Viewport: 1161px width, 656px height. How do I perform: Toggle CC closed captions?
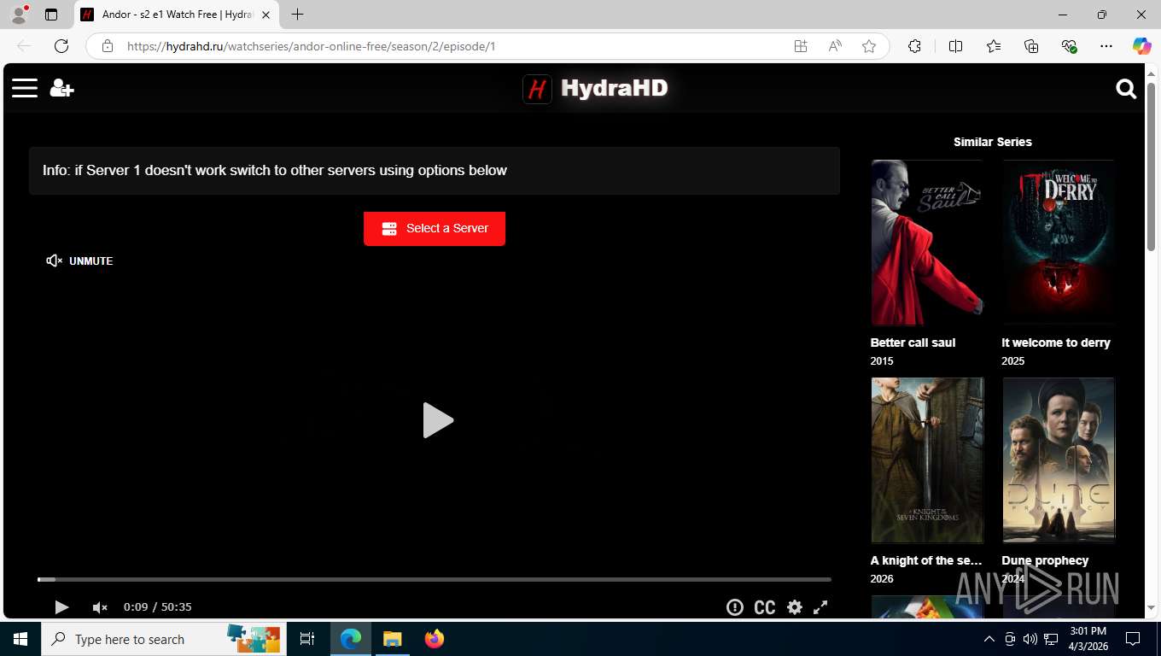765,607
